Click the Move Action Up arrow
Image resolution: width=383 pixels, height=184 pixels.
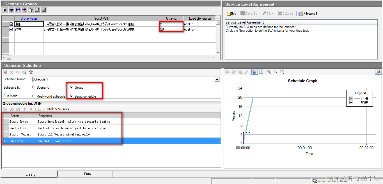(x=24, y=109)
